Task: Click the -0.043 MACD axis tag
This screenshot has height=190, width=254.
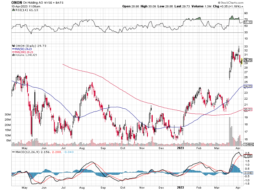Action: (248, 173)
